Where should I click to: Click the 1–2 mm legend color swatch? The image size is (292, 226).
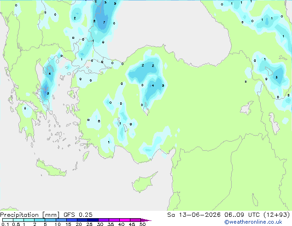pos(29,220)
